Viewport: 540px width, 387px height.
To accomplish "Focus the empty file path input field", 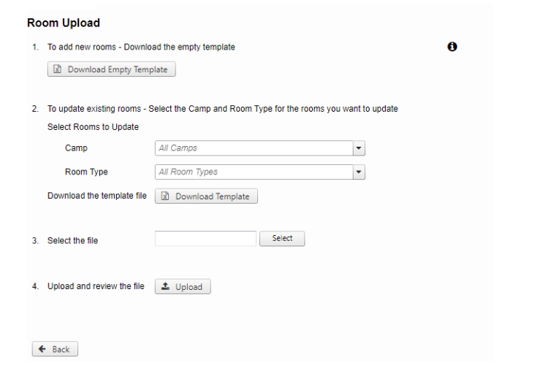I will pos(205,238).
